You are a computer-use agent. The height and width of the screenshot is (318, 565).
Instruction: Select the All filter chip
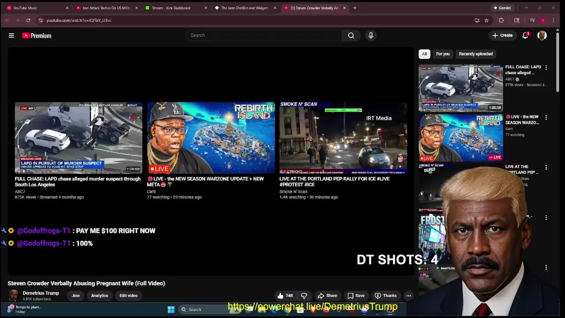coord(424,54)
